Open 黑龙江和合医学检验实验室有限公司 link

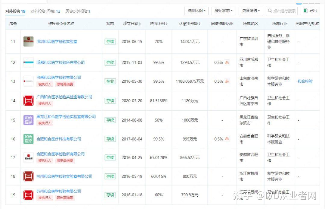[66, 116]
